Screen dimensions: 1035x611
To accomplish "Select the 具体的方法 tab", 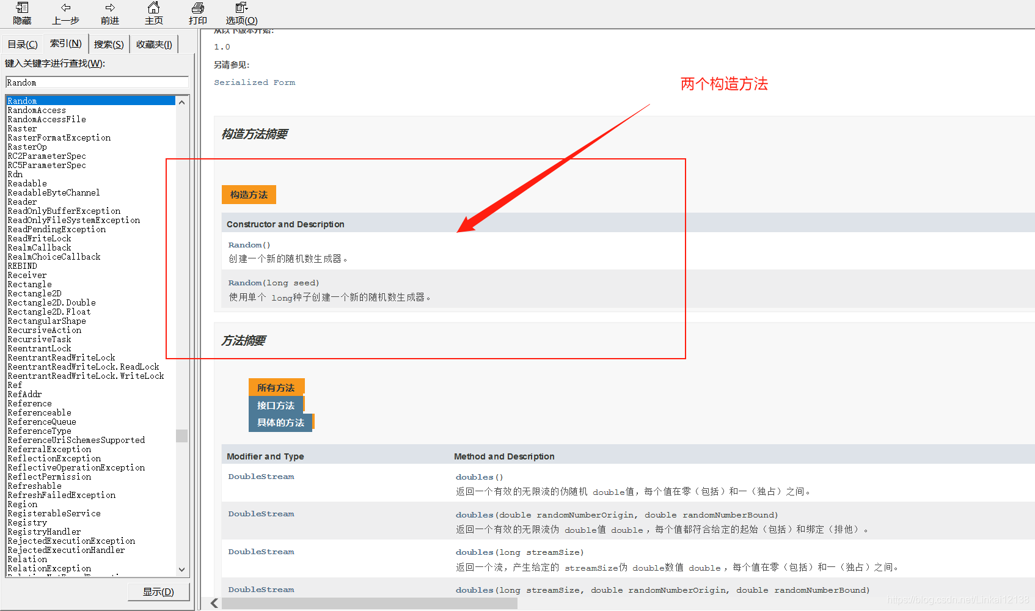I will pyautogui.click(x=280, y=423).
